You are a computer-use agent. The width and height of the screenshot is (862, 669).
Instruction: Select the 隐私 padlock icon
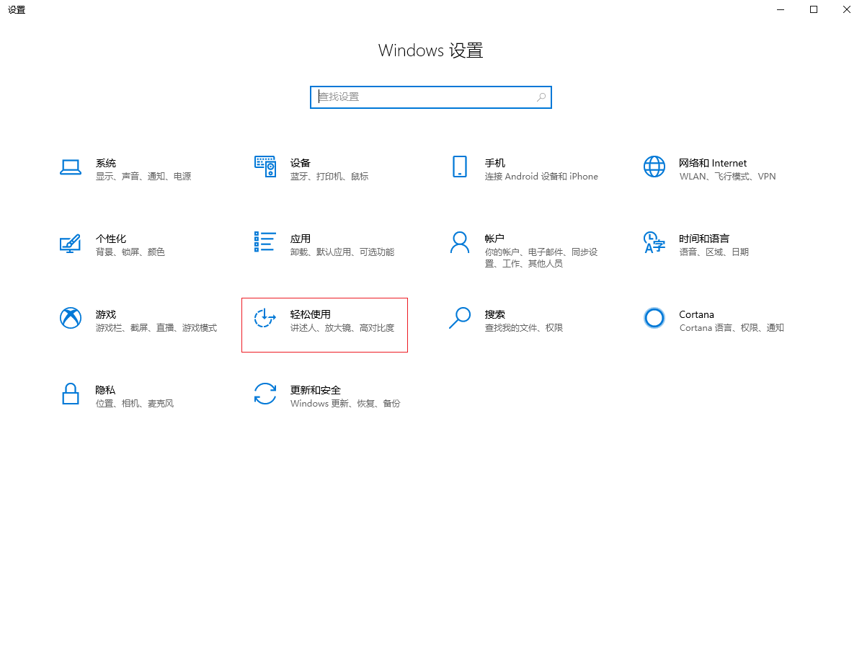pyautogui.click(x=70, y=394)
